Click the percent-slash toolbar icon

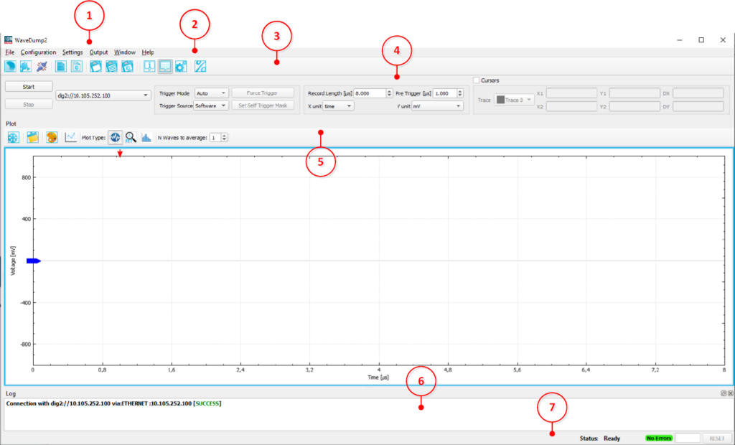[x=200, y=67]
